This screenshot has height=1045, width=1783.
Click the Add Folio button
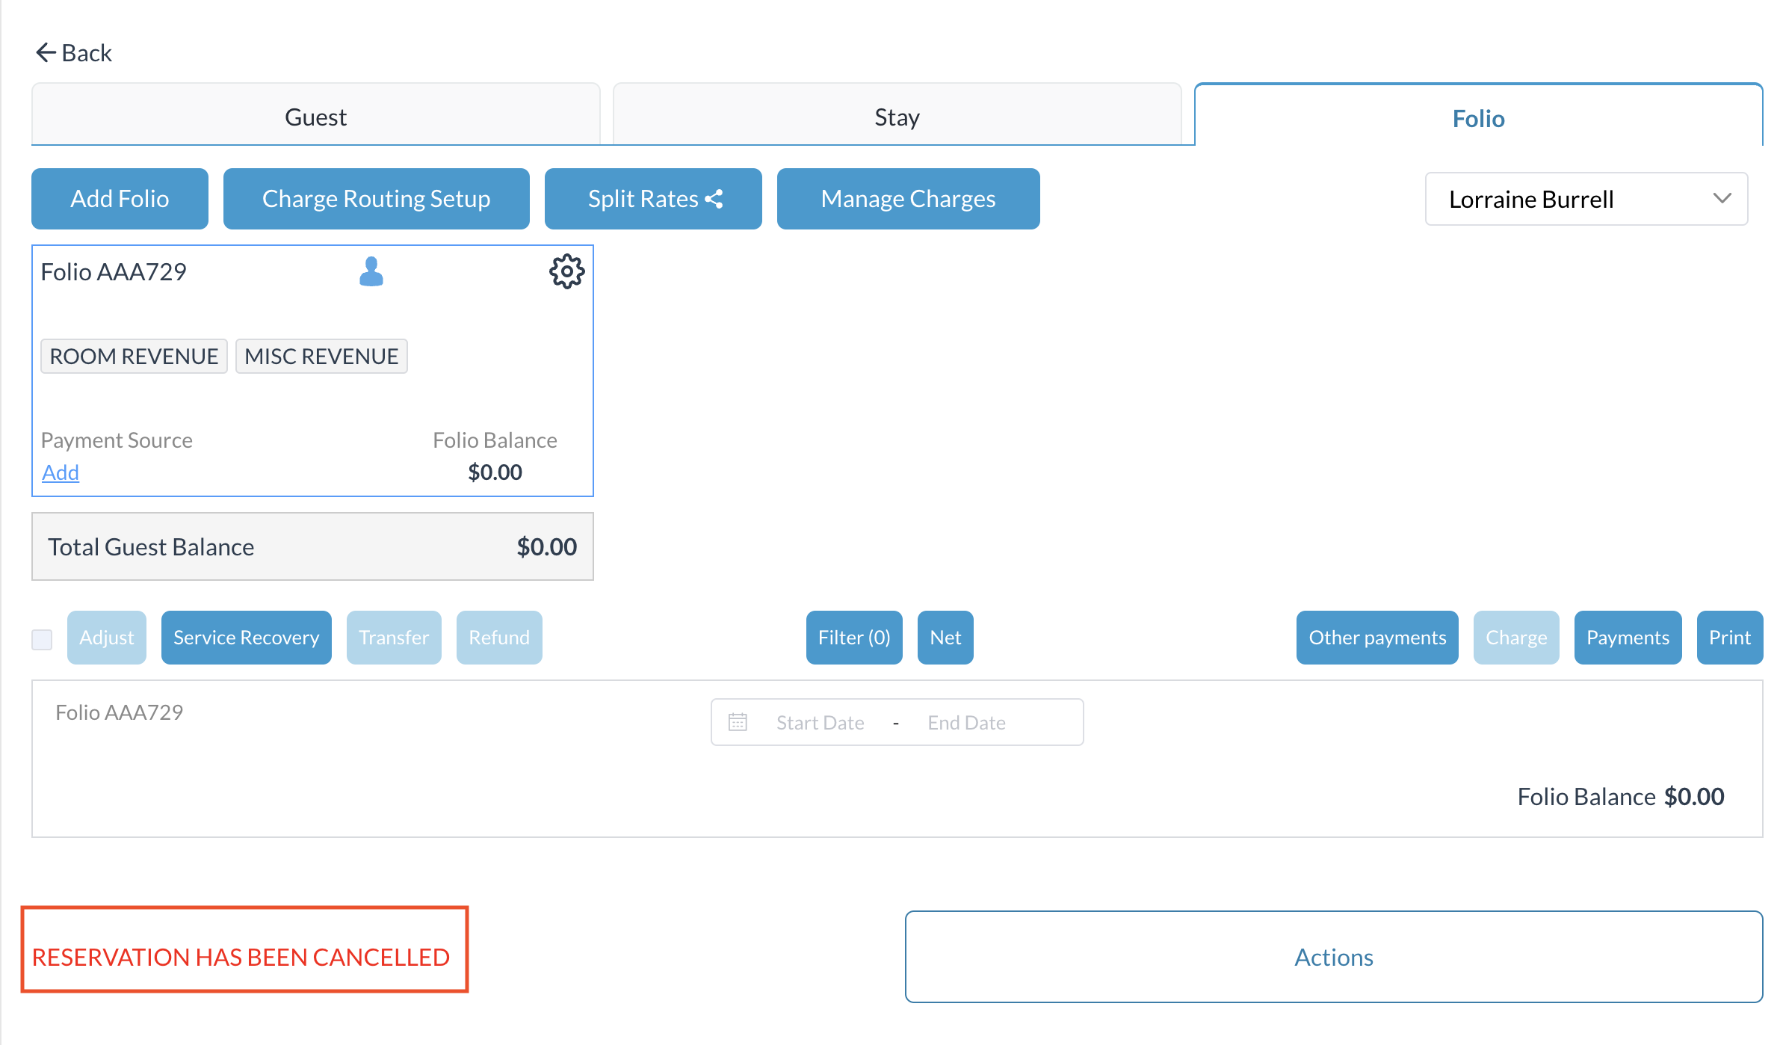(x=120, y=199)
